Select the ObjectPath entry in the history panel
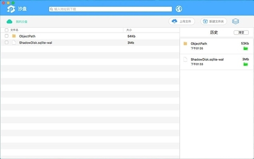Viewport: 254px width, 159px height. 217,46
